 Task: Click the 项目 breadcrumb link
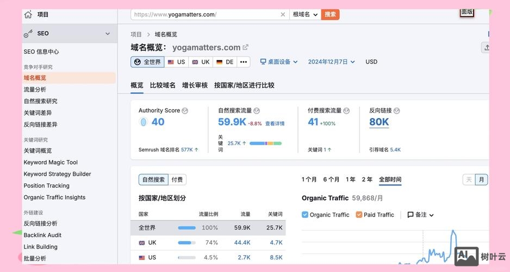(x=136, y=34)
